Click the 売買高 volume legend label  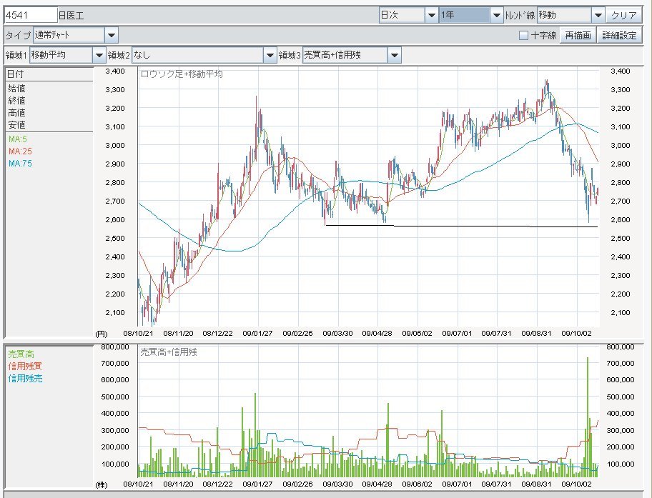(20, 354)
